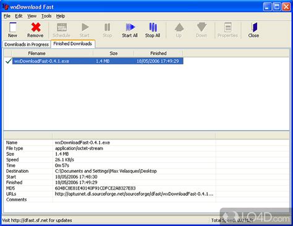Click the Schedule toolbar icon
This screenshot has height=226, width=293.
62,27
